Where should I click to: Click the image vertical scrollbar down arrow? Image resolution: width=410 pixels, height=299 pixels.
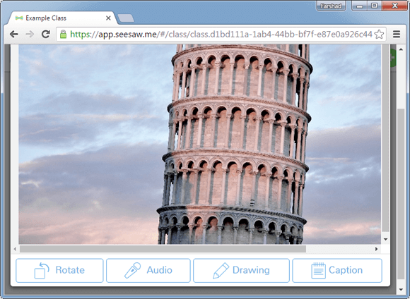(385, 239)
